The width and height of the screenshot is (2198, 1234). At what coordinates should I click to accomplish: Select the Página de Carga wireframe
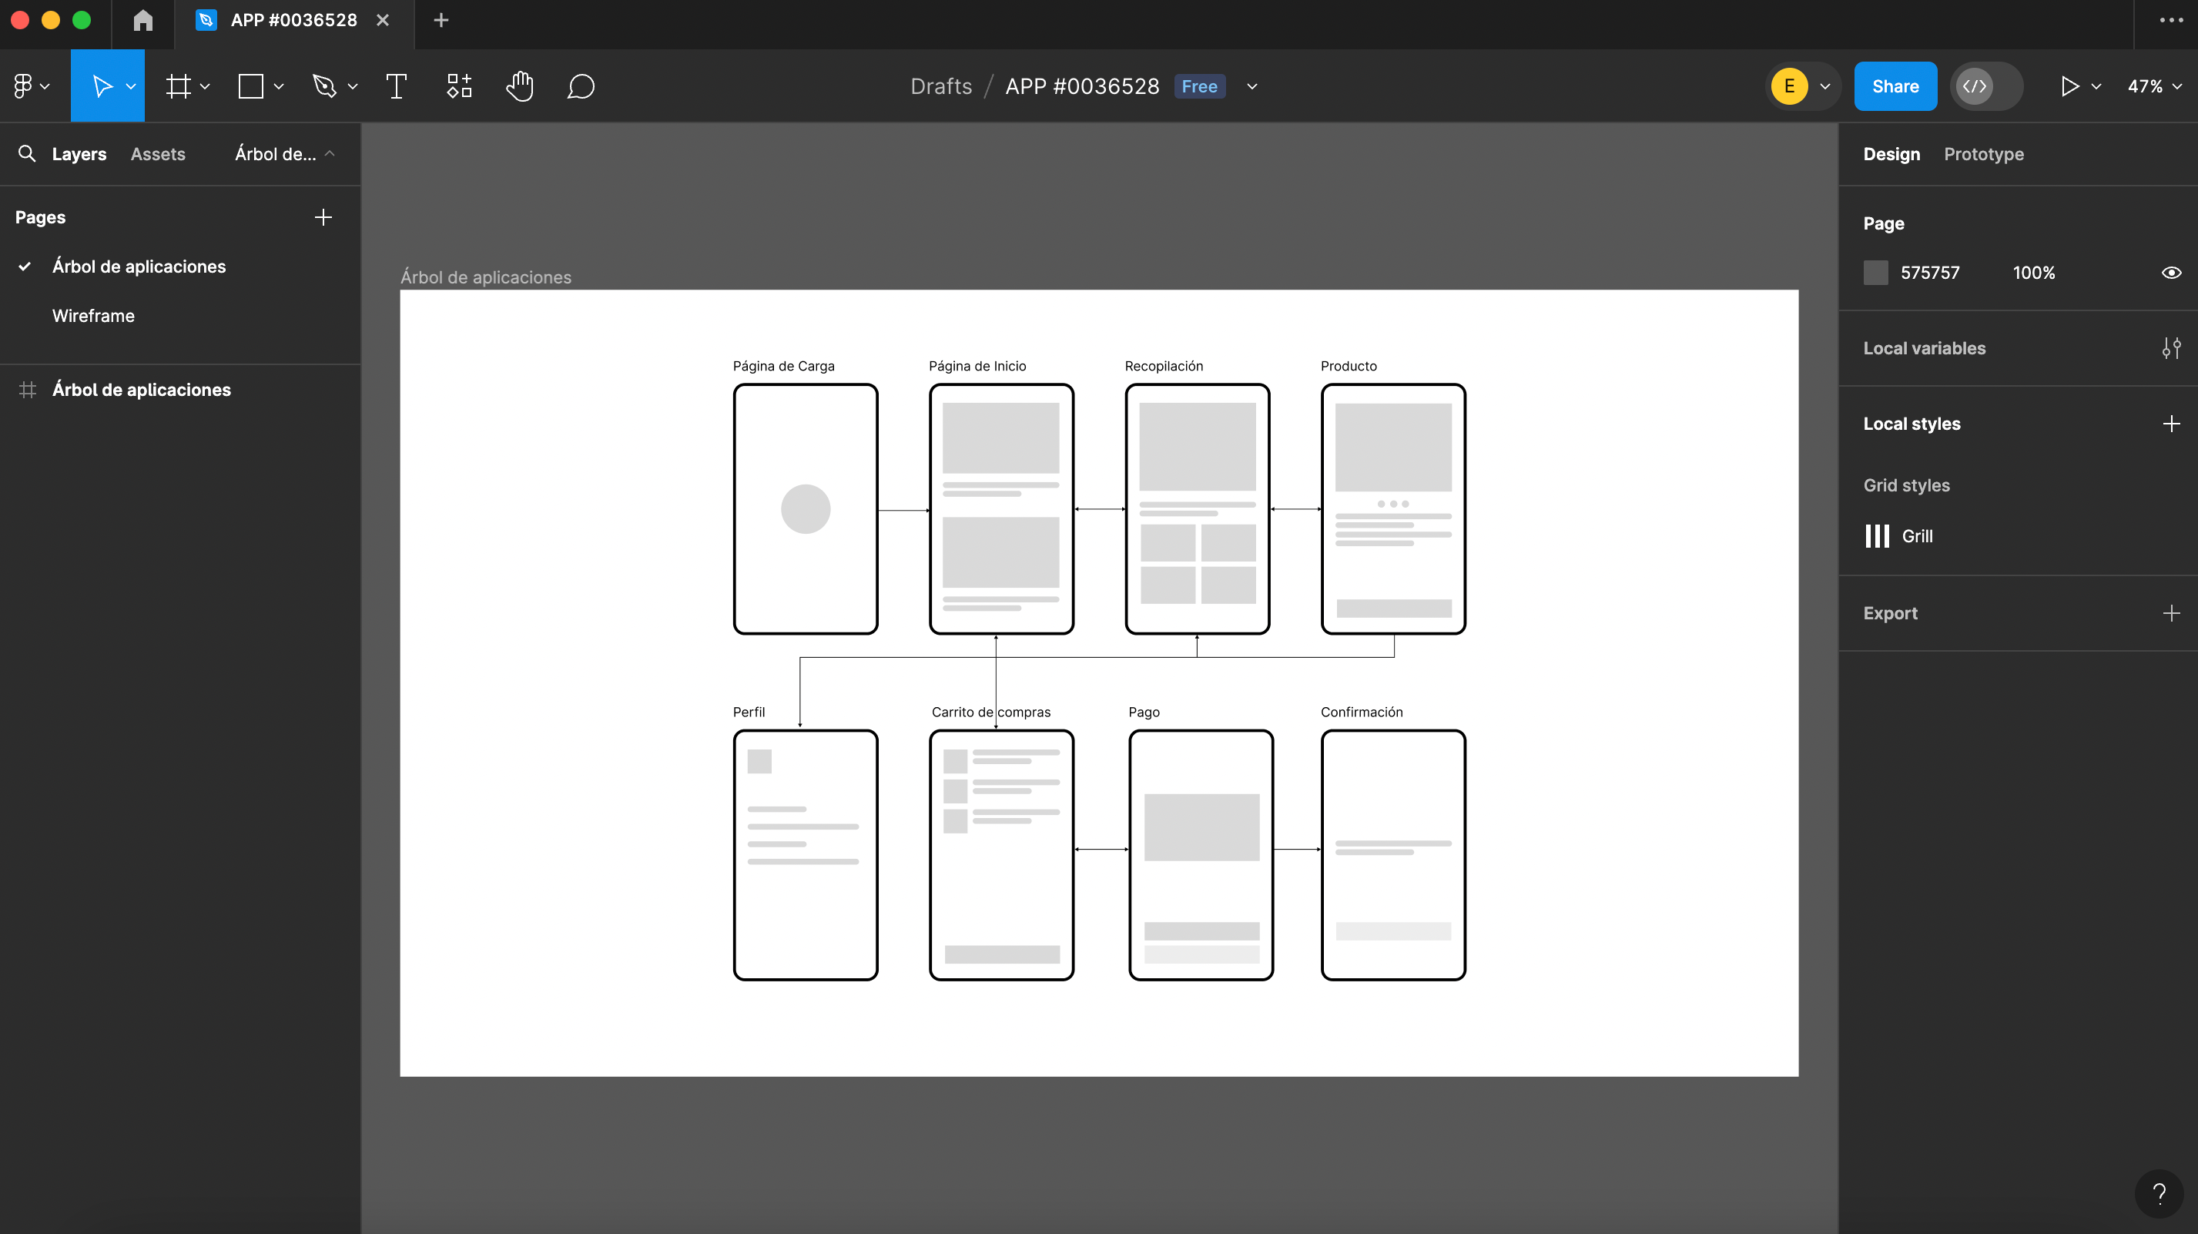(x=806, y=508)
